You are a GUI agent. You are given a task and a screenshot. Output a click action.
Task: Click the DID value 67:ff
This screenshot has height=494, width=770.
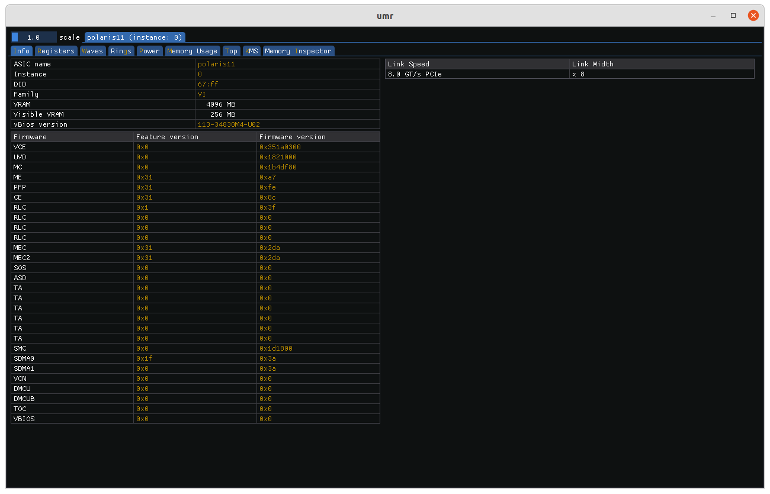[208, 84]
